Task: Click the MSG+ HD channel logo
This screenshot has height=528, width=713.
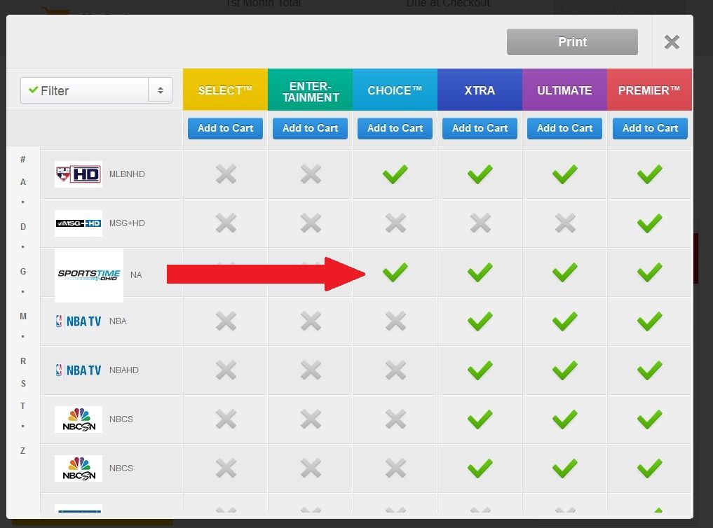Action: (79, 223)
